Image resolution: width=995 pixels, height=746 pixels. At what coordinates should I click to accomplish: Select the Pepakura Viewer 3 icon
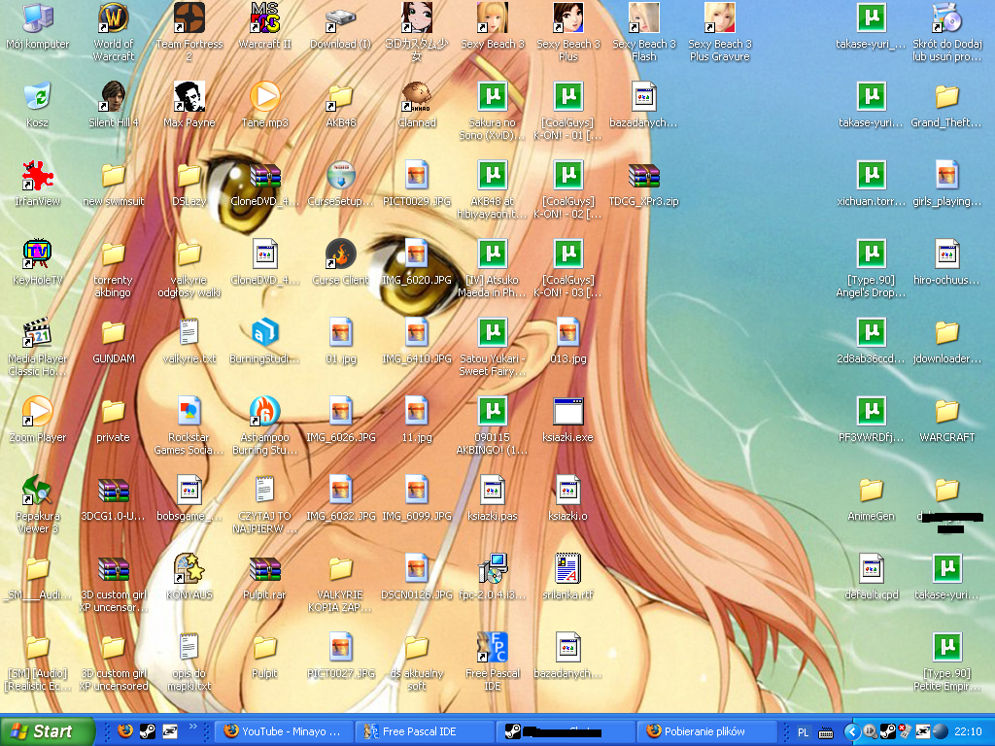[38, 491]
